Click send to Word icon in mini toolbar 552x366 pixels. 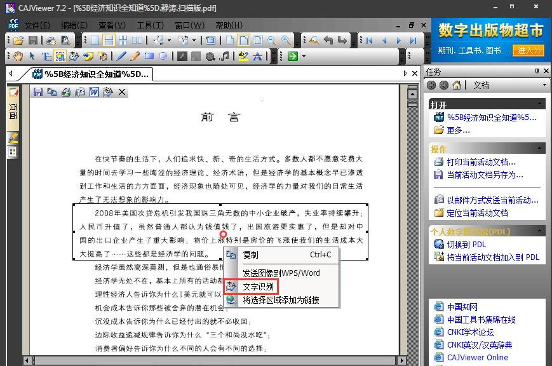tap(94, 92)
